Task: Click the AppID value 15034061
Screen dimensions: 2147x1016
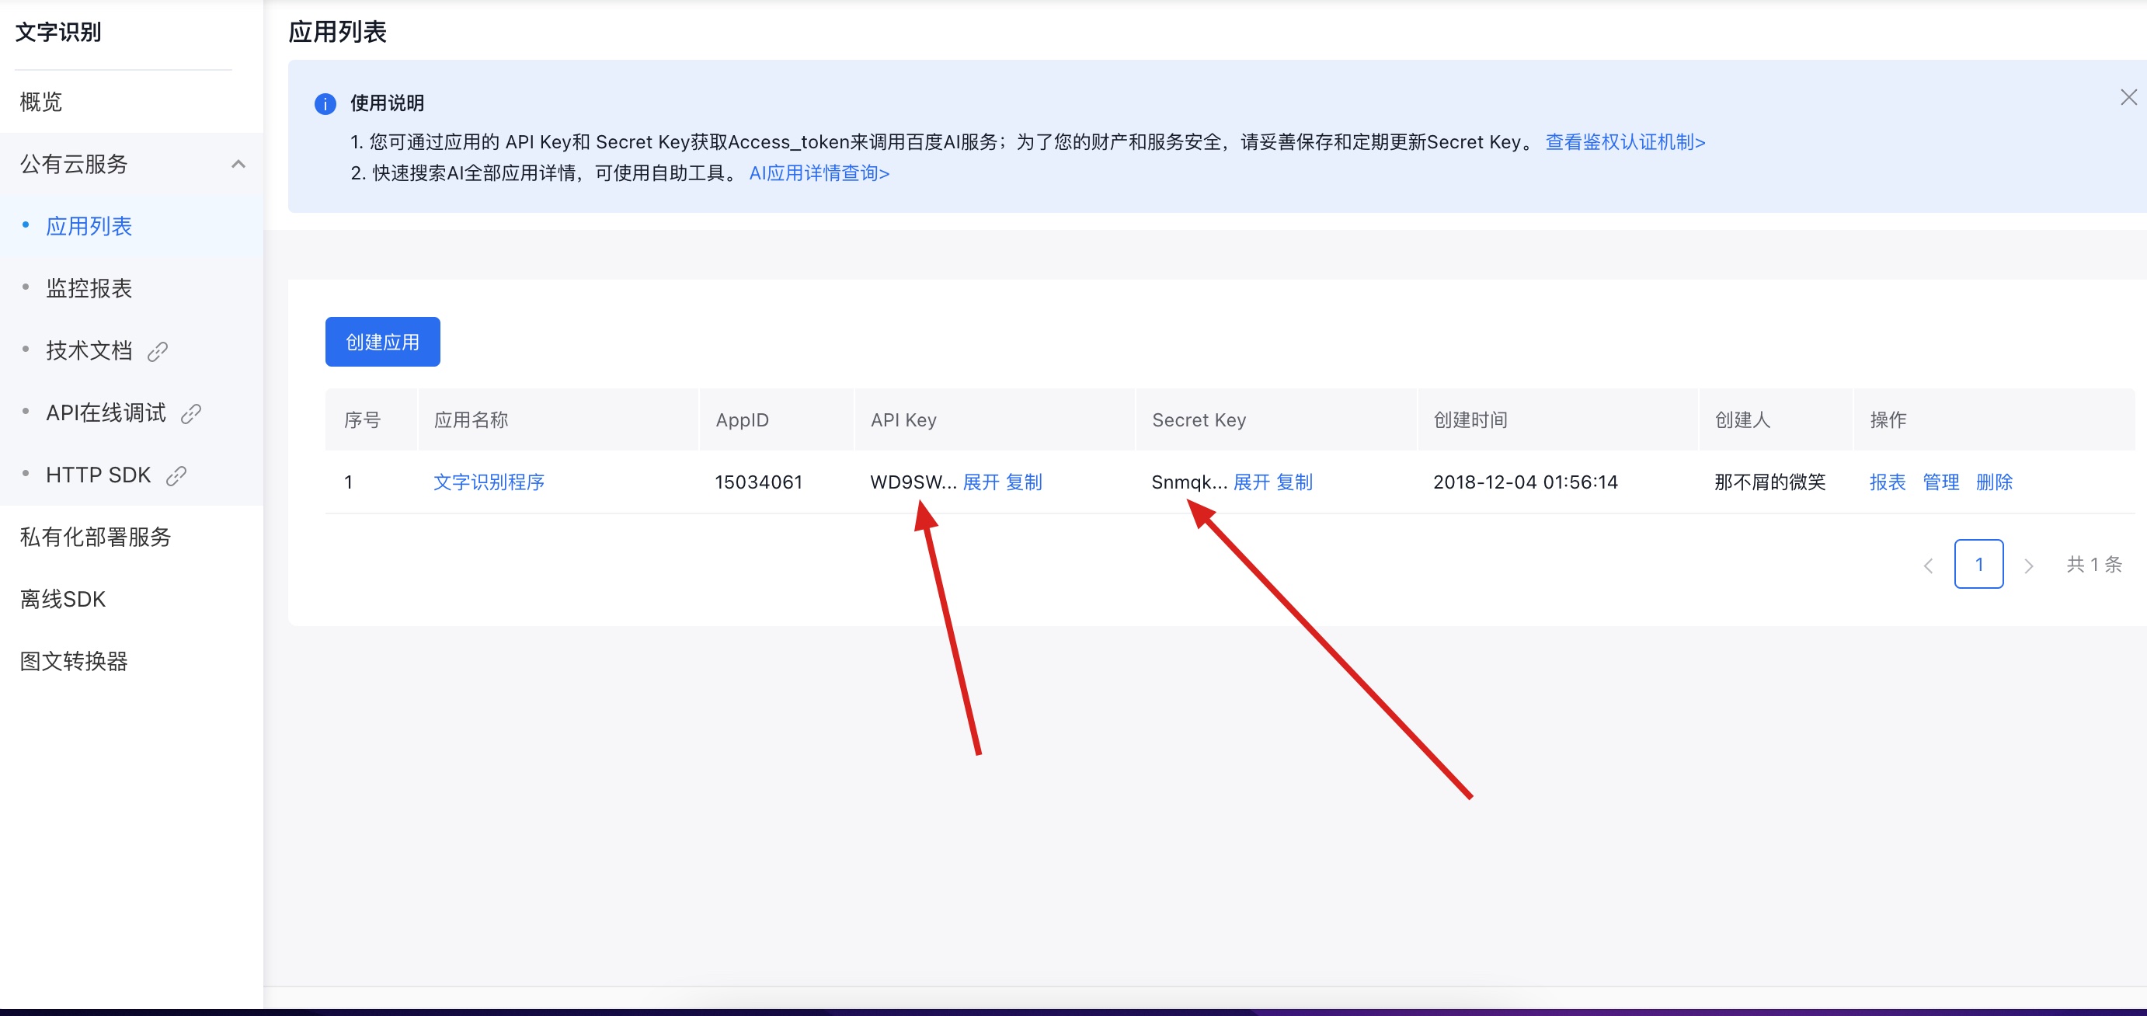Action: [x=757, y=482]
